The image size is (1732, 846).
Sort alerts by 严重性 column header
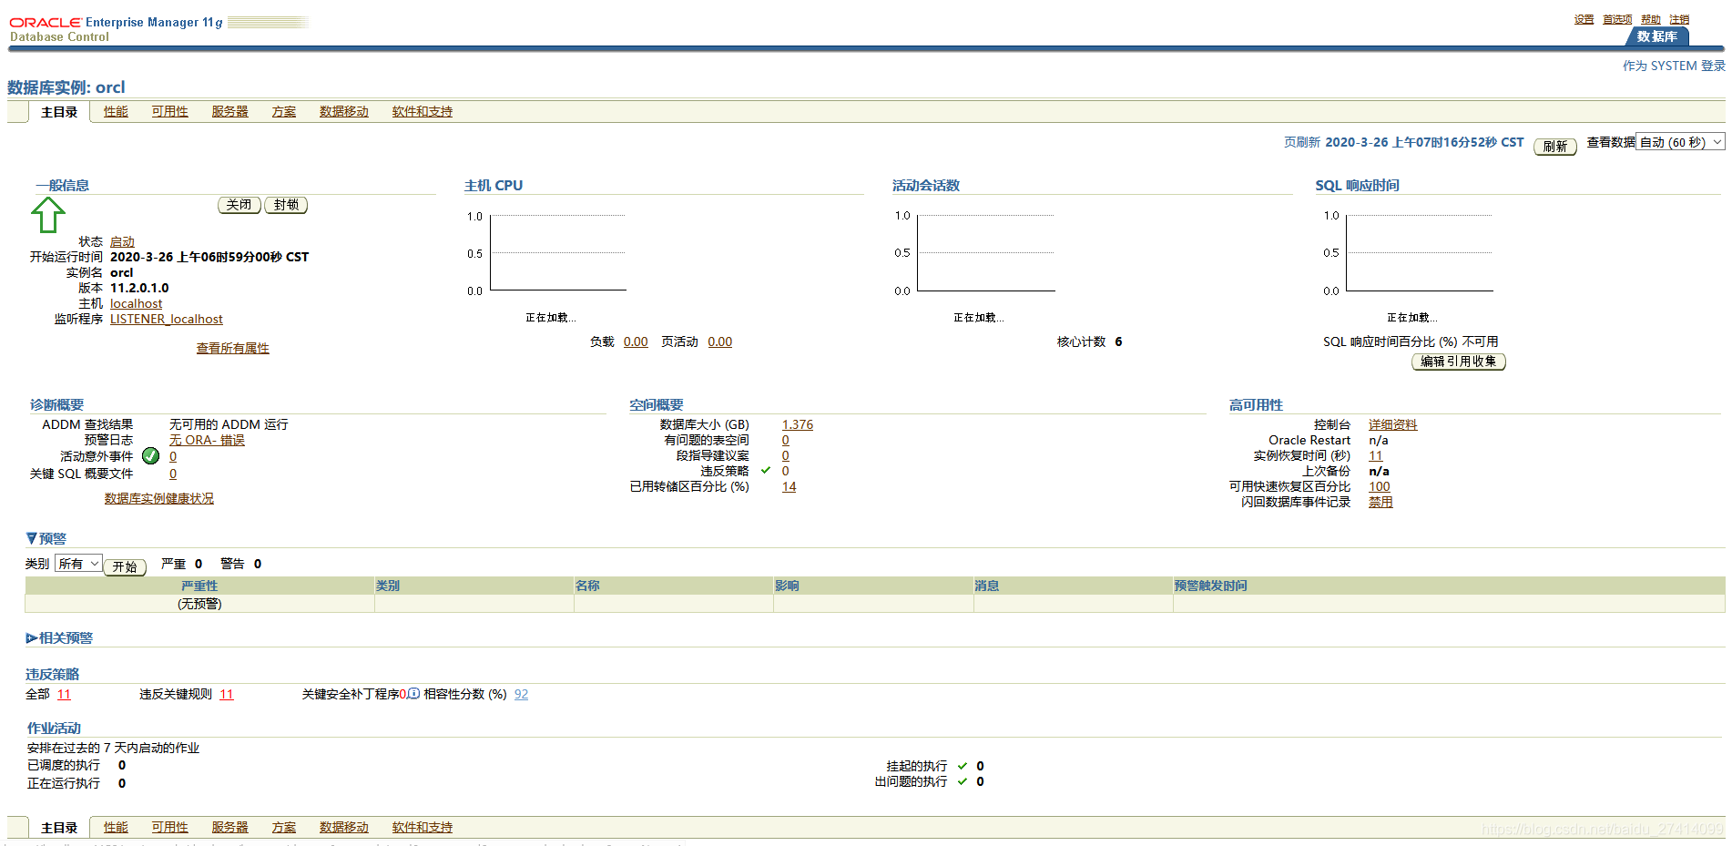199,586
